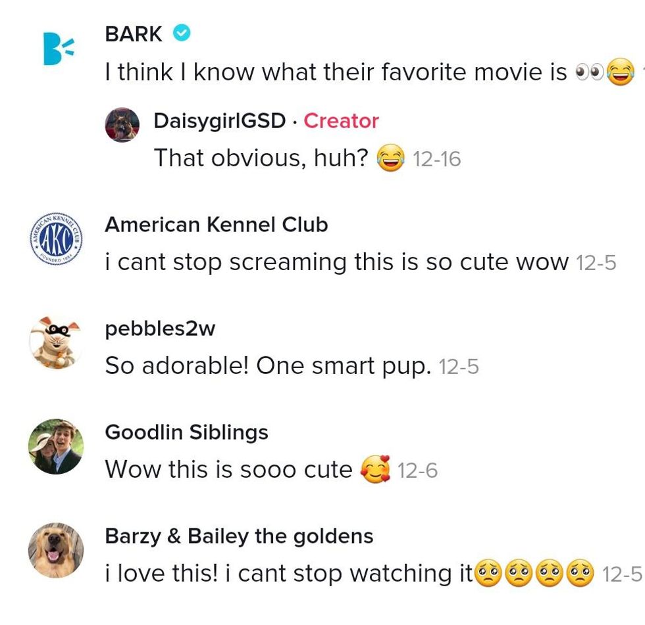Open Barzy & Bailey the goldens username
Image resolution: width=645 pixels, height=625 pixels.
(x=239, y=536)
